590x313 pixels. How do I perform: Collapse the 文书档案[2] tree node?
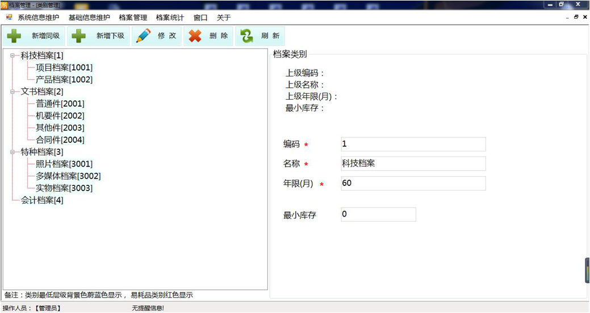[12, 91]
